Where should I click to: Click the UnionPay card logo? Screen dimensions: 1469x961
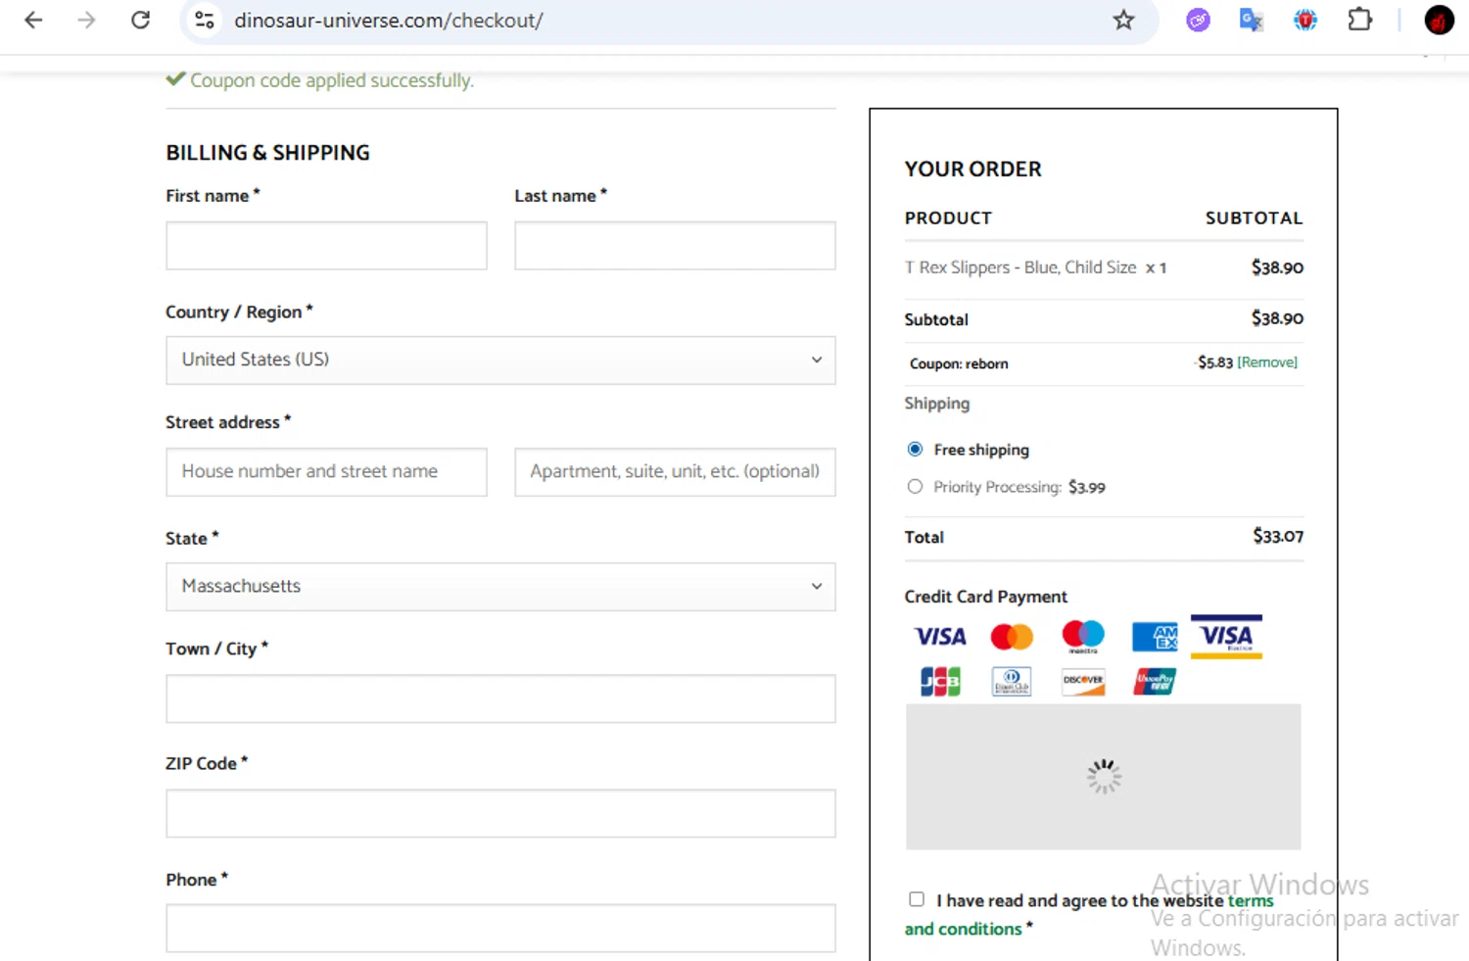click(1155, 682)
